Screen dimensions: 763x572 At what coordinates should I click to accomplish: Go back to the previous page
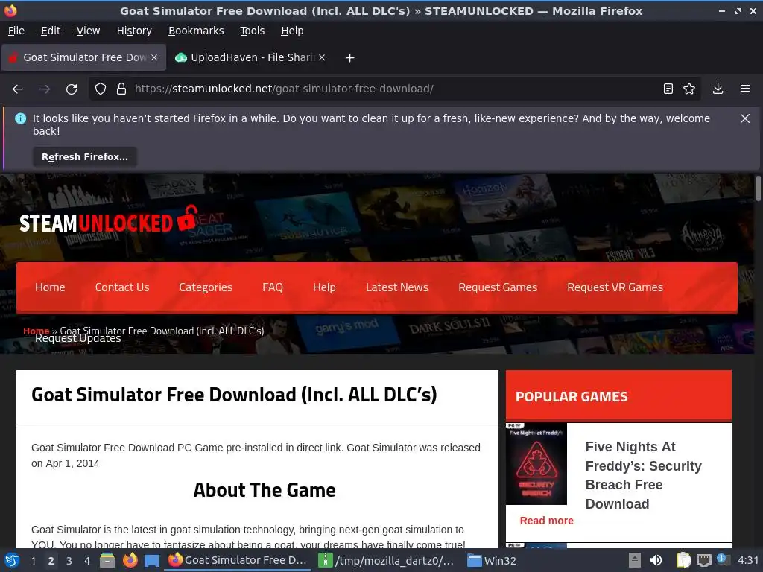coord(18,89)
